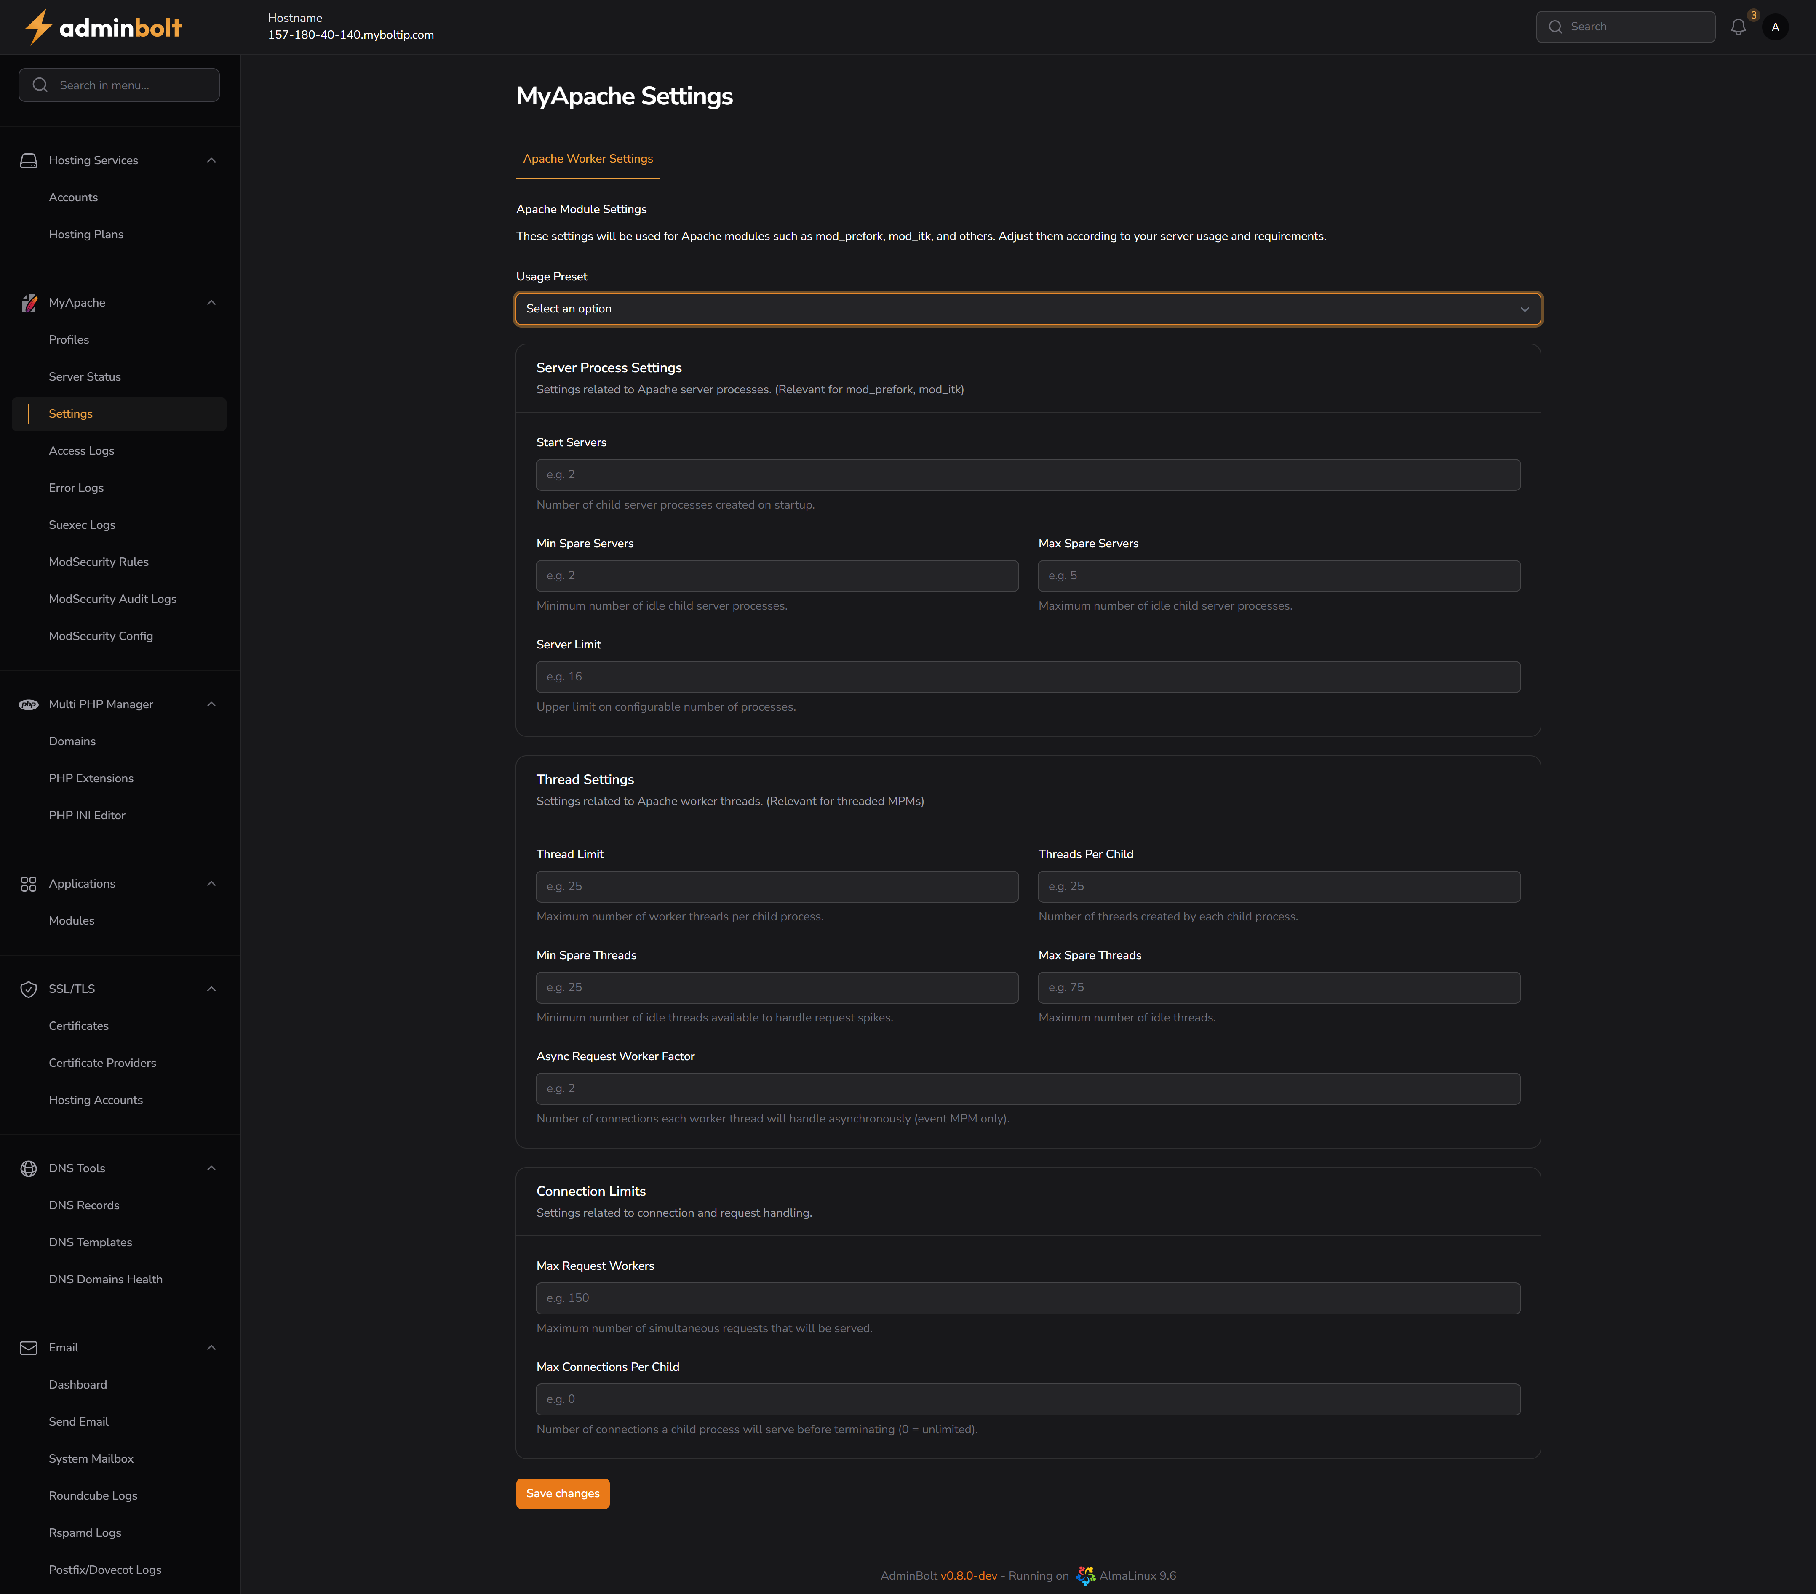This screenshot has width=1816, height=1594.
Task: Click the Applications grid icon
Action: [x=29, y=884]
